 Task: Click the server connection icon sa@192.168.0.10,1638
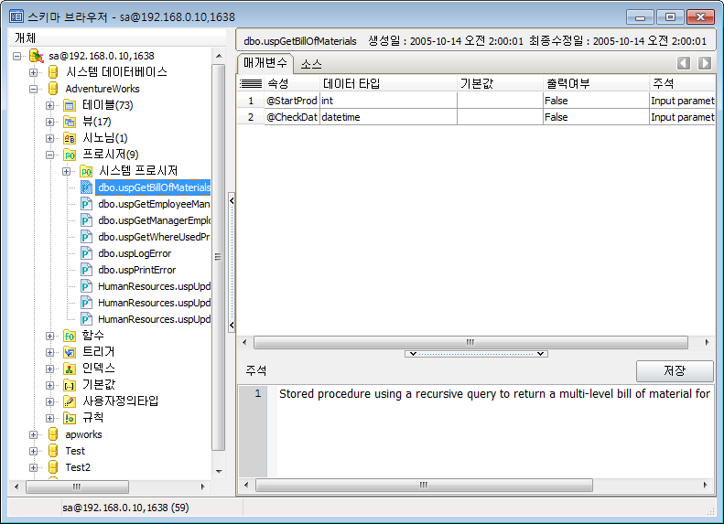tap(36, 56)
